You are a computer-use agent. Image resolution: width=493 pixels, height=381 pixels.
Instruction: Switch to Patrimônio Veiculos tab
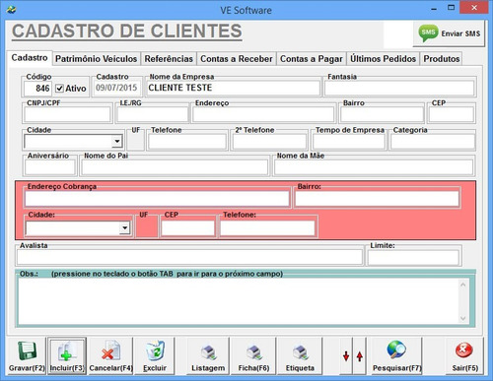pyautogui.click(x=96, y=59)
